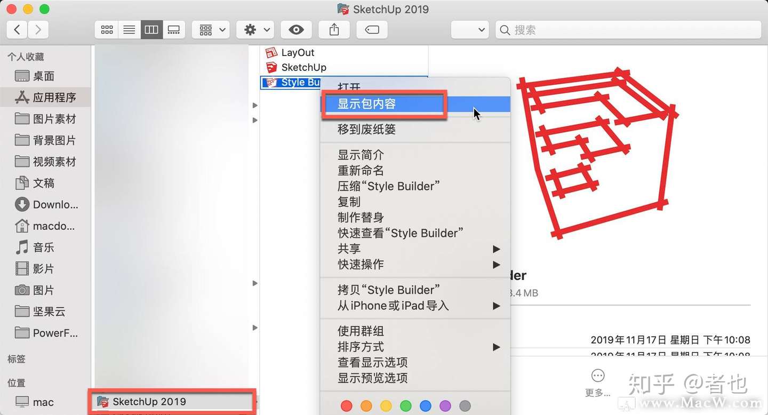Click the 更多... preview actions button
This screenshot has height=415, width=768.
click(x=598, y=383)
